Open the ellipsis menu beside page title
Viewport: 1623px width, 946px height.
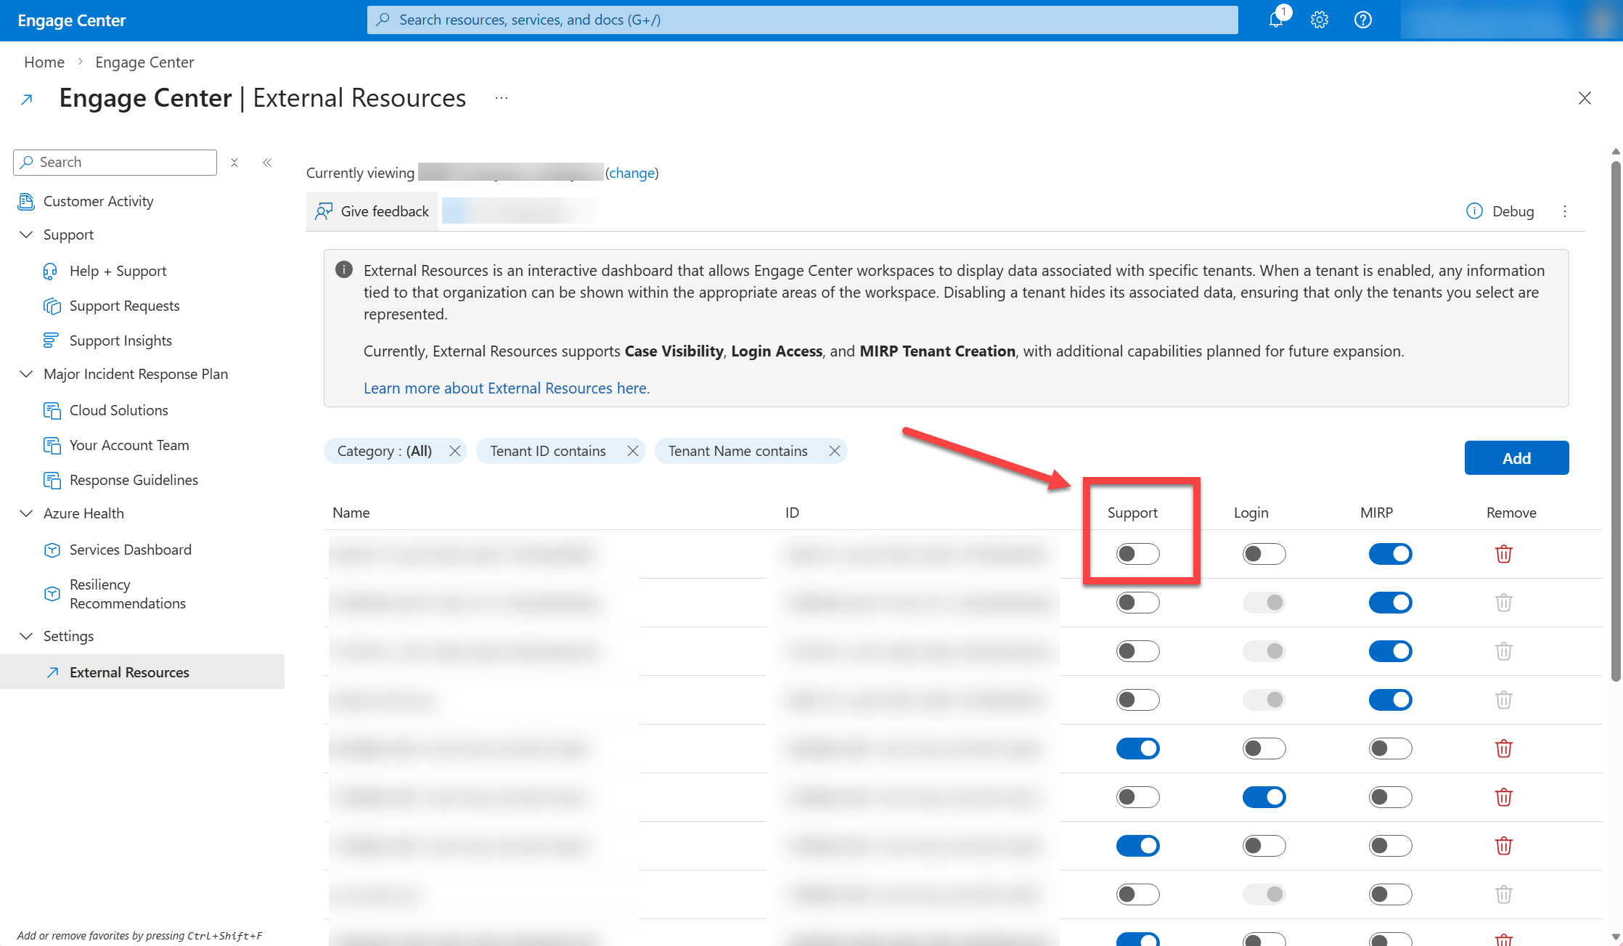tap(502, 98)
